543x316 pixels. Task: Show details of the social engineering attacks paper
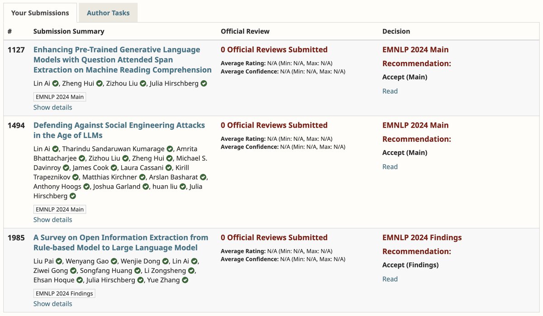(52, 220)
